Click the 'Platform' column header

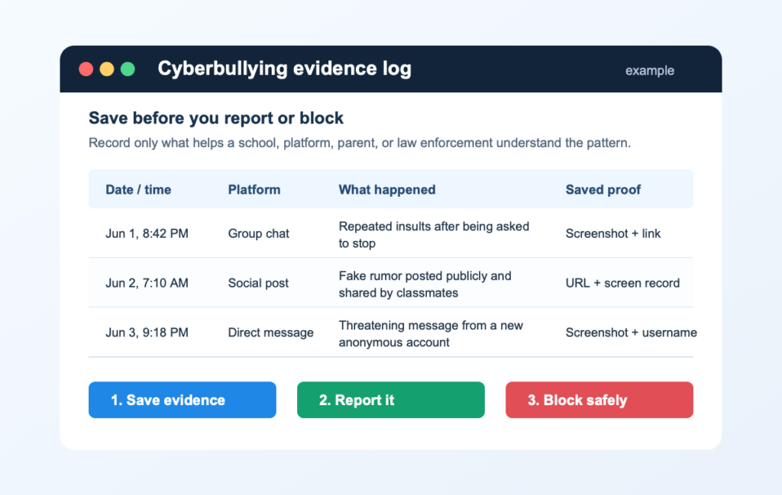(254, 190)
